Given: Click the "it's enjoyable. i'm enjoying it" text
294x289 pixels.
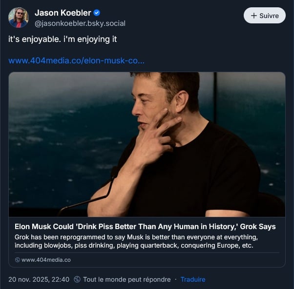Looking at the screenshot, I should [63, 39].
